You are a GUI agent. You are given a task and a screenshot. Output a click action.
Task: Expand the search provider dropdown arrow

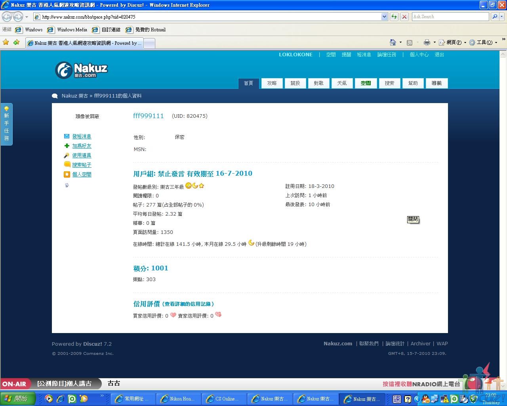point(501,17)
